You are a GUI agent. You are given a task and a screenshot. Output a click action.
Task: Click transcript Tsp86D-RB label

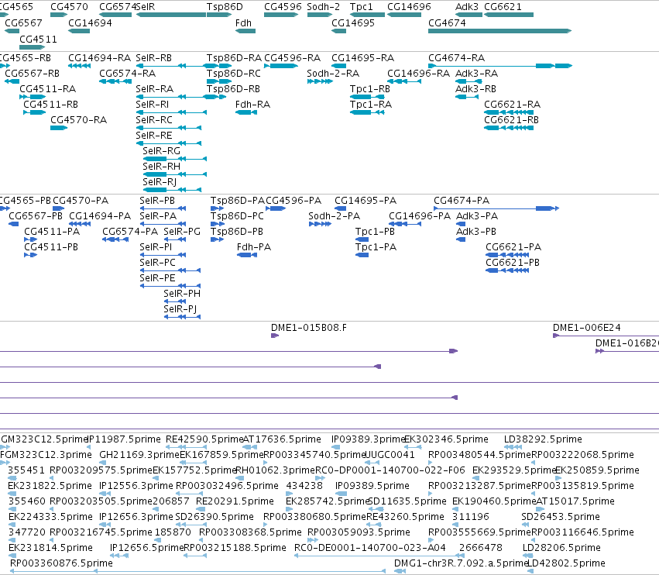pos(233,89)
